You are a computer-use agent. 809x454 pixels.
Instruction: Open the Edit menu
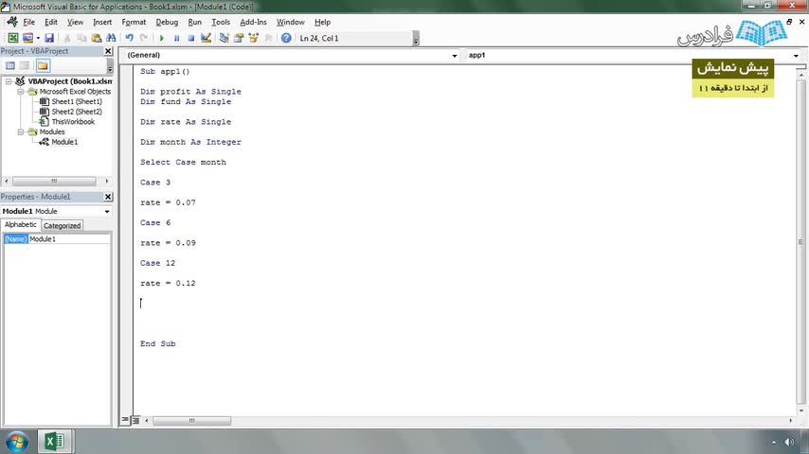tap(51, 22)
